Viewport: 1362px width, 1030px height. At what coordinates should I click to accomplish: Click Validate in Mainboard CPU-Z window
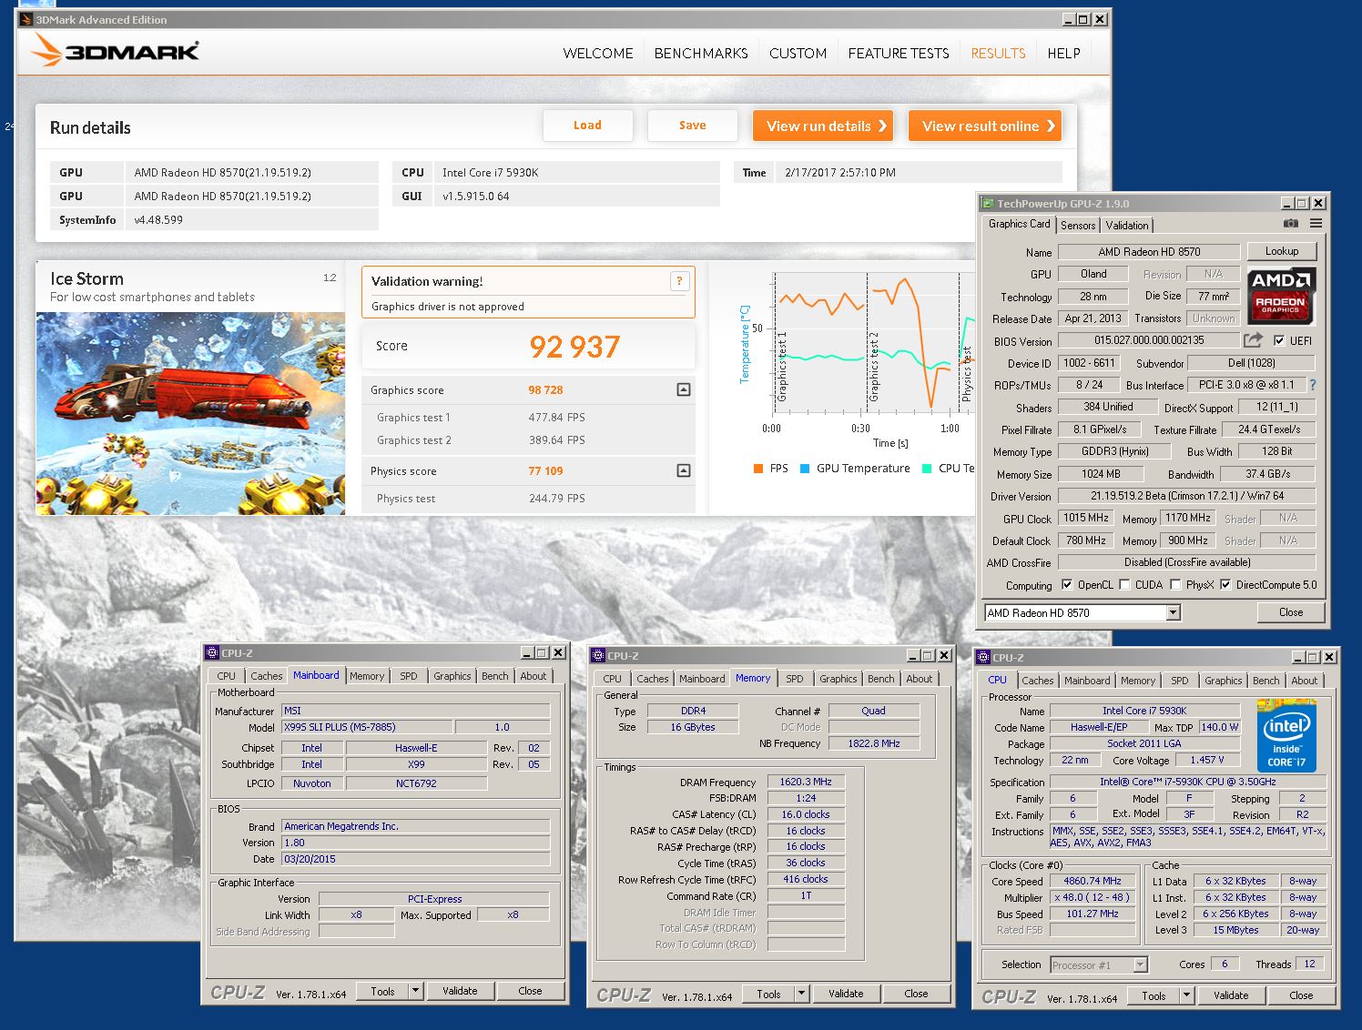(460, 991)
